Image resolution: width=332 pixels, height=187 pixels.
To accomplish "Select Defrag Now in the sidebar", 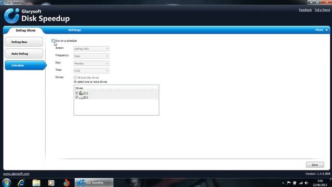I will coord(24,42).
